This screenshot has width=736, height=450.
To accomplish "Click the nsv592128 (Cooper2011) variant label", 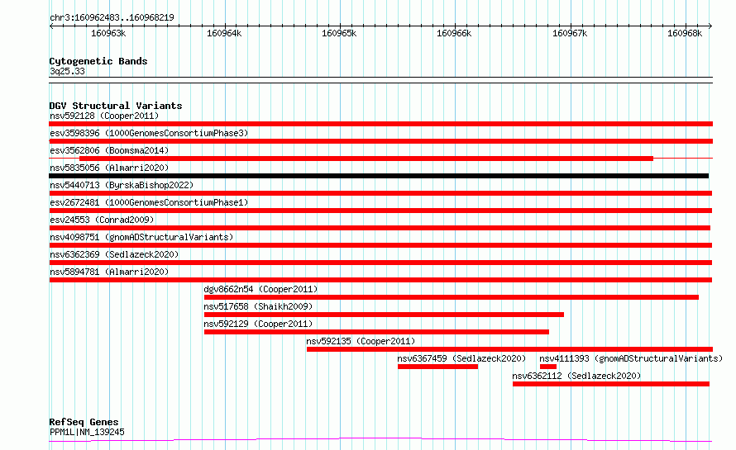I will coord(104,116).
